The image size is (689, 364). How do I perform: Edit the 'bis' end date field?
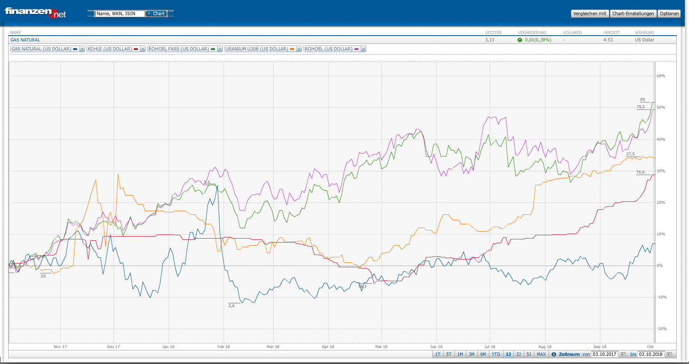pyautogui.click(x=651, y=355)
